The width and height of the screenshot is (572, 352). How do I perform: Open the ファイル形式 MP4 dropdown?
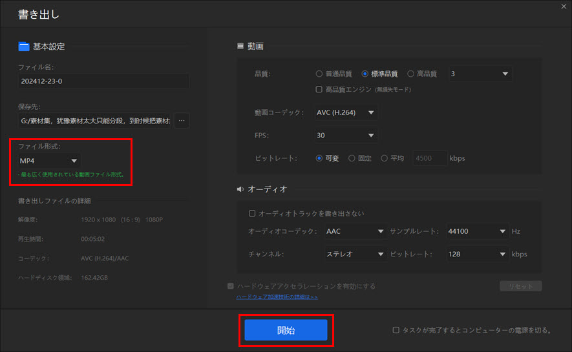49,161
